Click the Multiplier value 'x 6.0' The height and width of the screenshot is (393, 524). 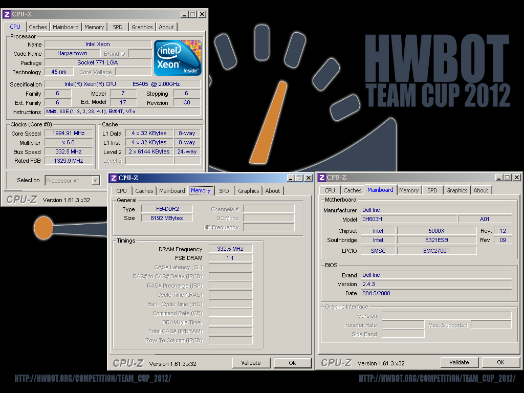69,142
